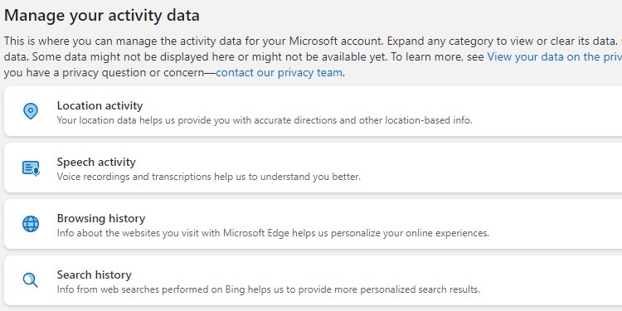Click the Search history magnifier icon

pos(31,280)
